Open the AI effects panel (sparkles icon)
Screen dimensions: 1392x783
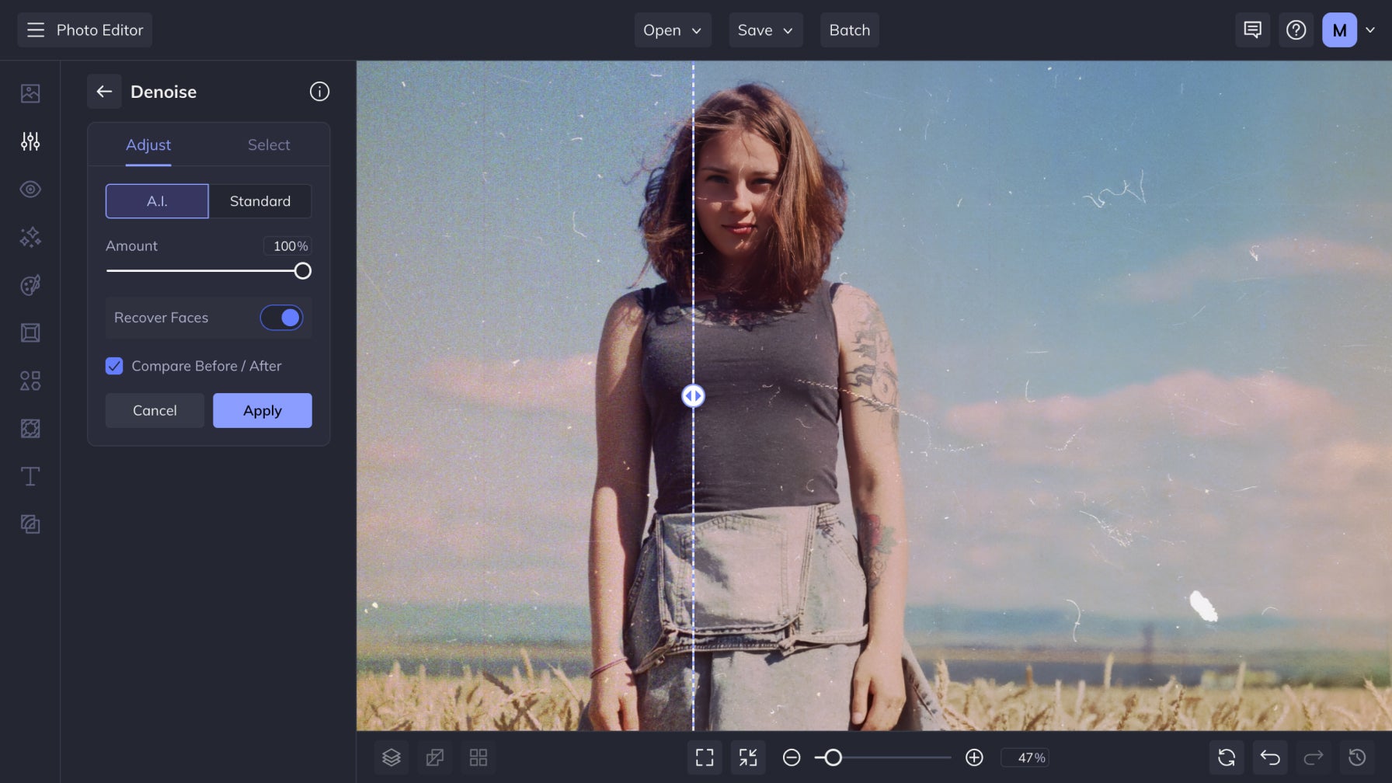click(30, 237)
